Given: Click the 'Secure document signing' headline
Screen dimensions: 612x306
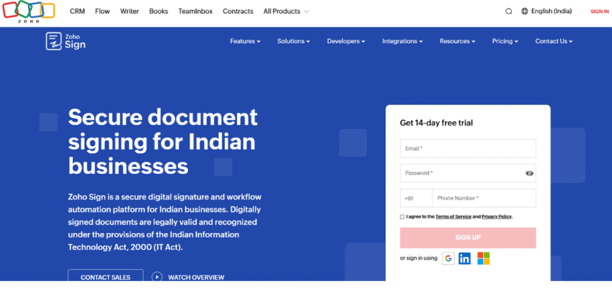Looking at the screenshot, I should [x=163, y=141].
